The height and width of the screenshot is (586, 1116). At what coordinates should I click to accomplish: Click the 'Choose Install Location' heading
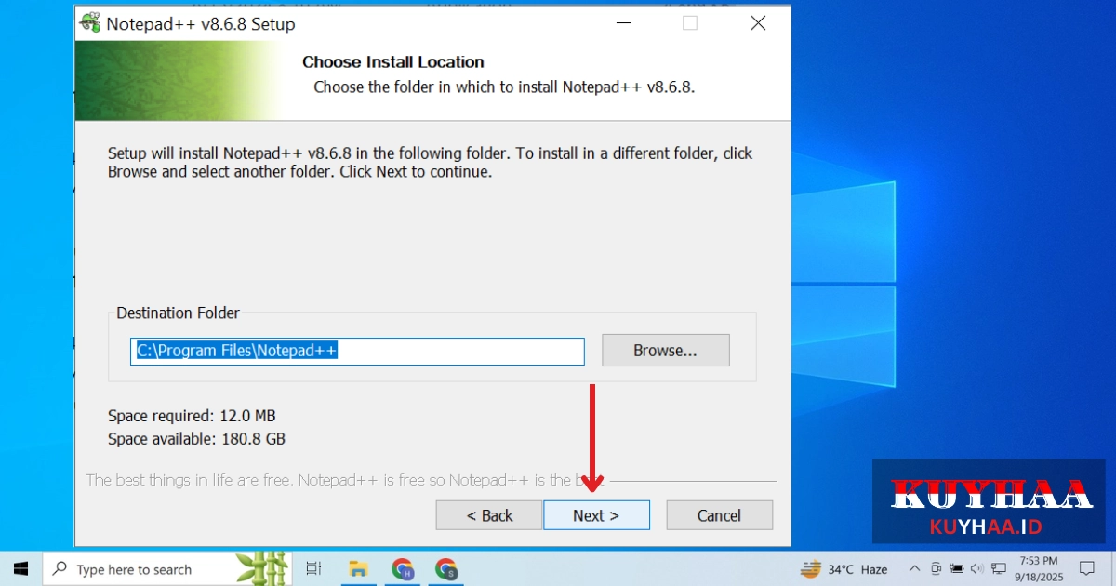click(393, 62)
